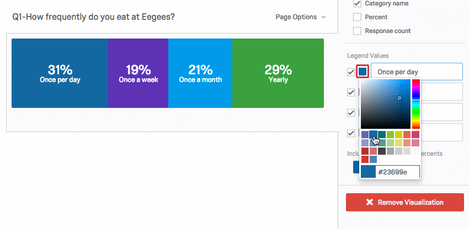Click the Once a month bar segment
469x229 pixels.
click(200, 73)
